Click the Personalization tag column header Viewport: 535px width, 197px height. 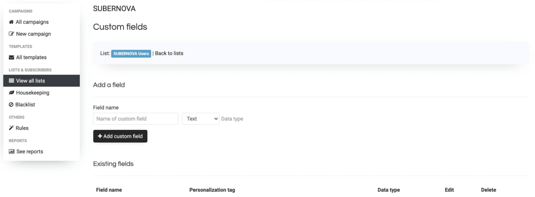pyautogui.click(x=212, y=190)
